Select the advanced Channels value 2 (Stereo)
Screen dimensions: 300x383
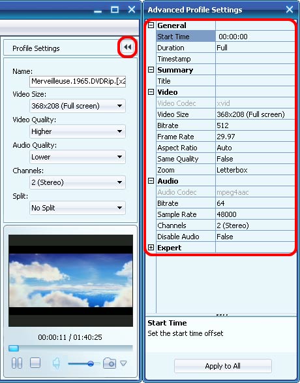255,225
